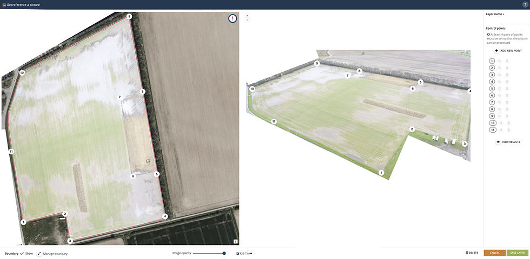
Task: Click marker 5 on the right picture
Action: (421, 82)
